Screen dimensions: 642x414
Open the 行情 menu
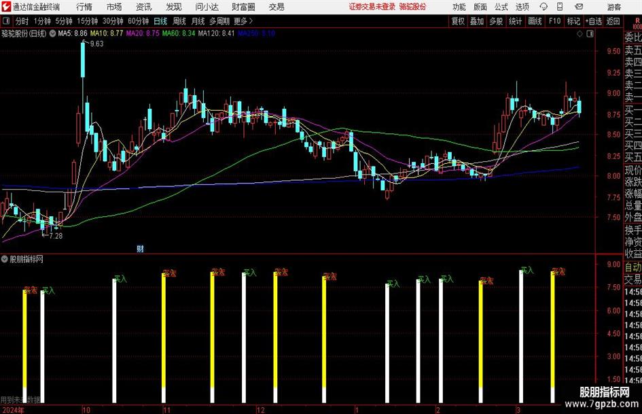pyautogui.click(x=84, y=7)
